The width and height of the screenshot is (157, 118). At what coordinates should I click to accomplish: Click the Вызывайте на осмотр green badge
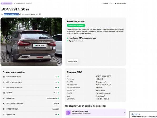click(x=76, y=25)
